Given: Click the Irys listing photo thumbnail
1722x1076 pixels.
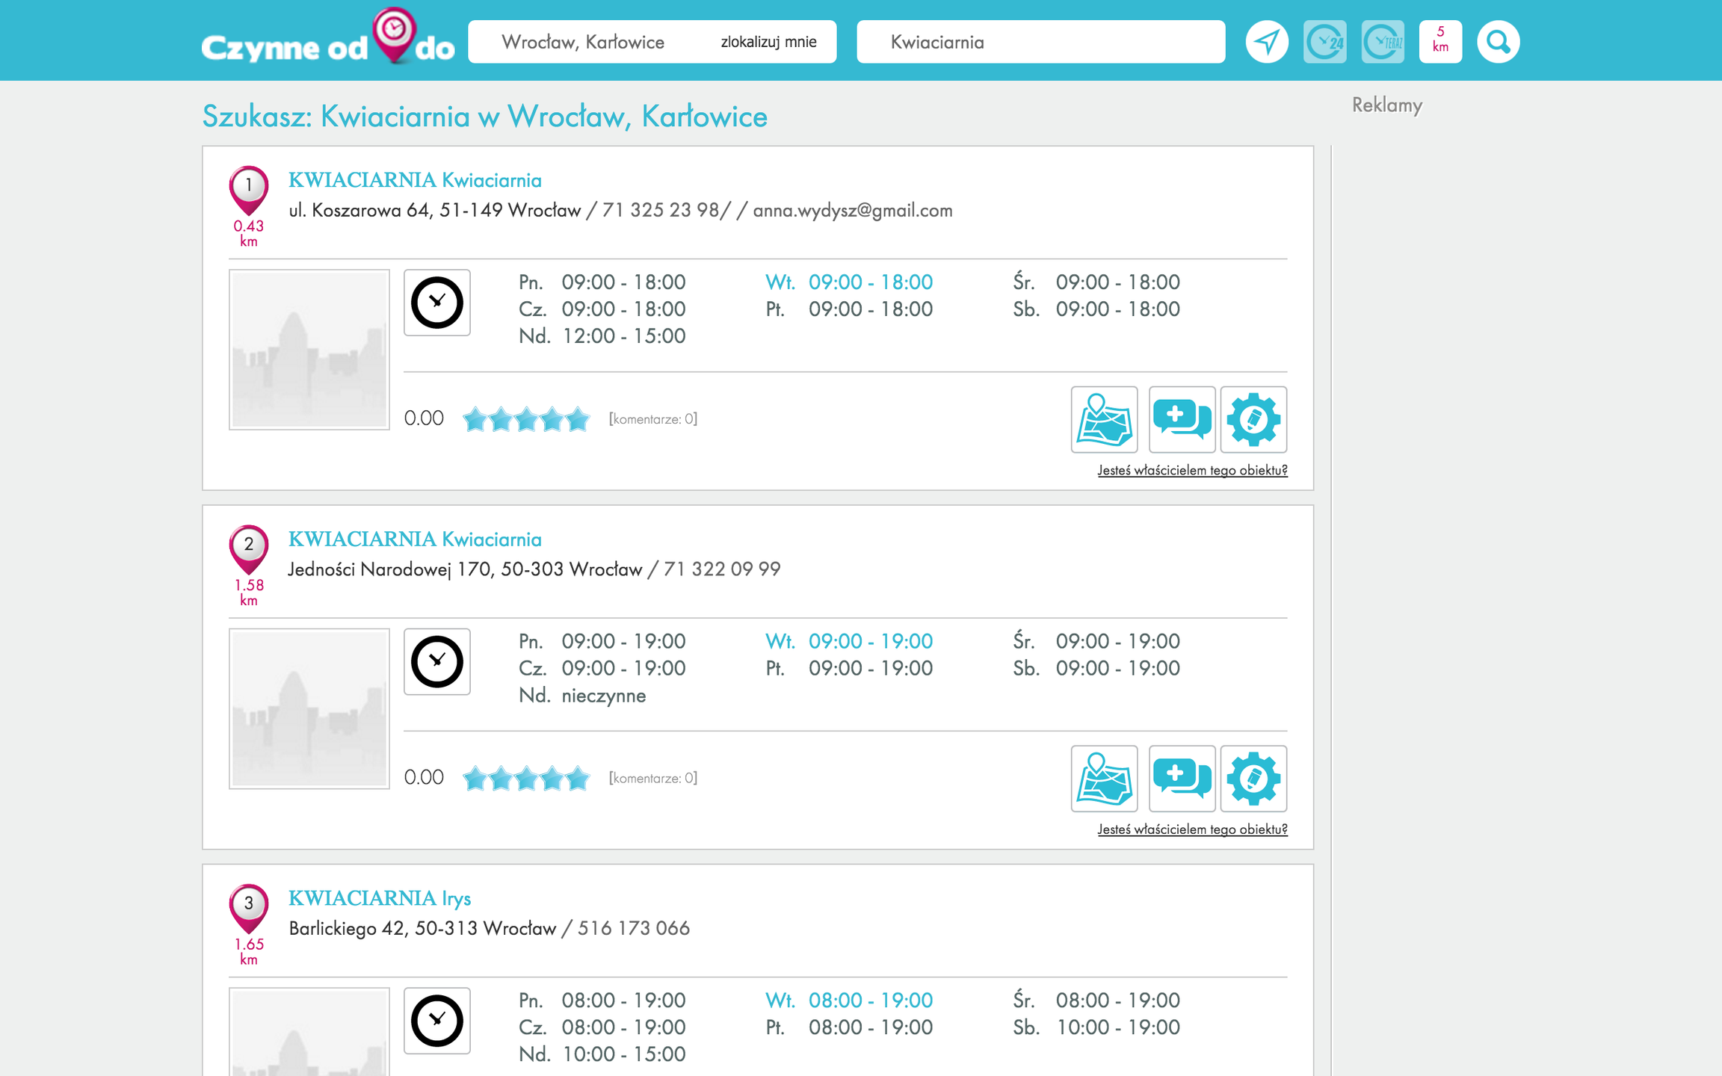Looking at the screenshot, I should (x=309, y=1032).
